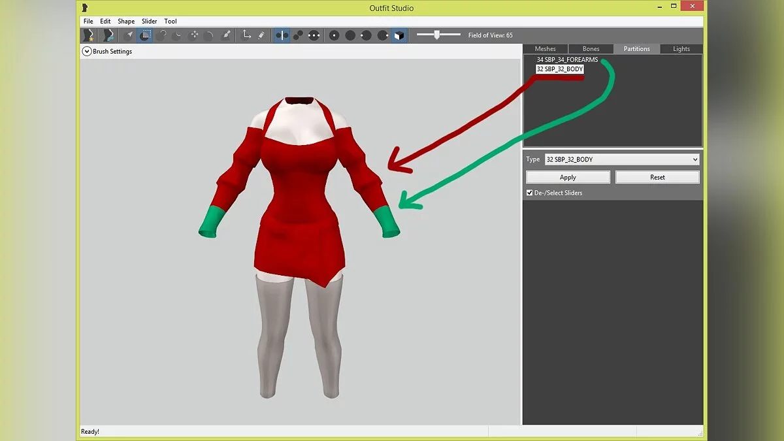
Task: Click the Reset button
Action: coord(657,177)
